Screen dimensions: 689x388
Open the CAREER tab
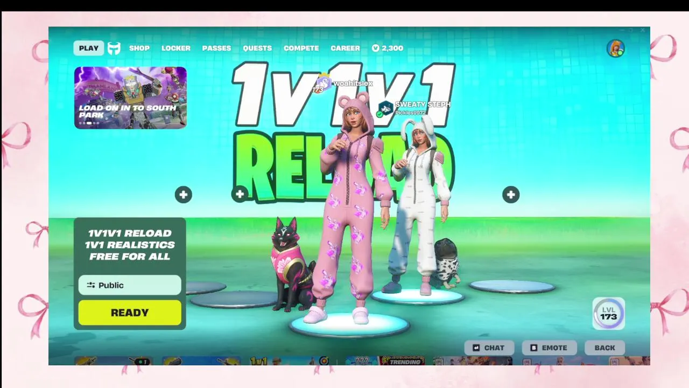point(345,48)
